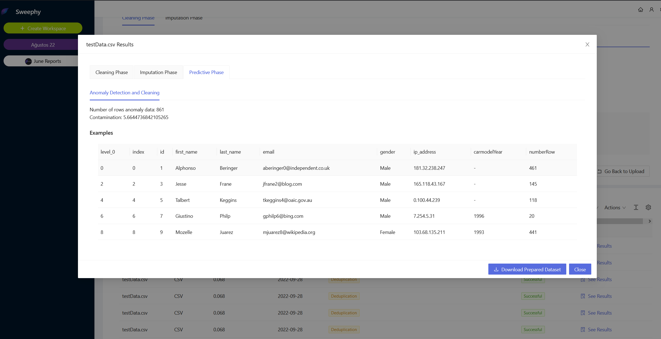Image resolution: width=661 pixels, height=339 pixels.
Task: Click IP address 103.68.135.211 cell
Action: [441, 232]
